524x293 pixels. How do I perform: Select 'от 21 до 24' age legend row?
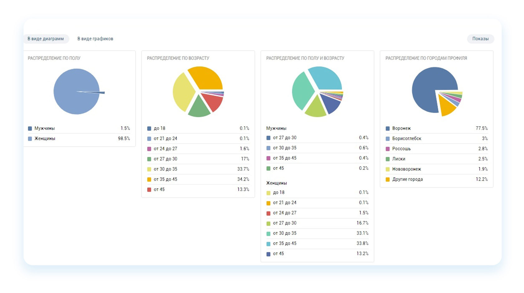pyautogui.click(x=198, y=139)
